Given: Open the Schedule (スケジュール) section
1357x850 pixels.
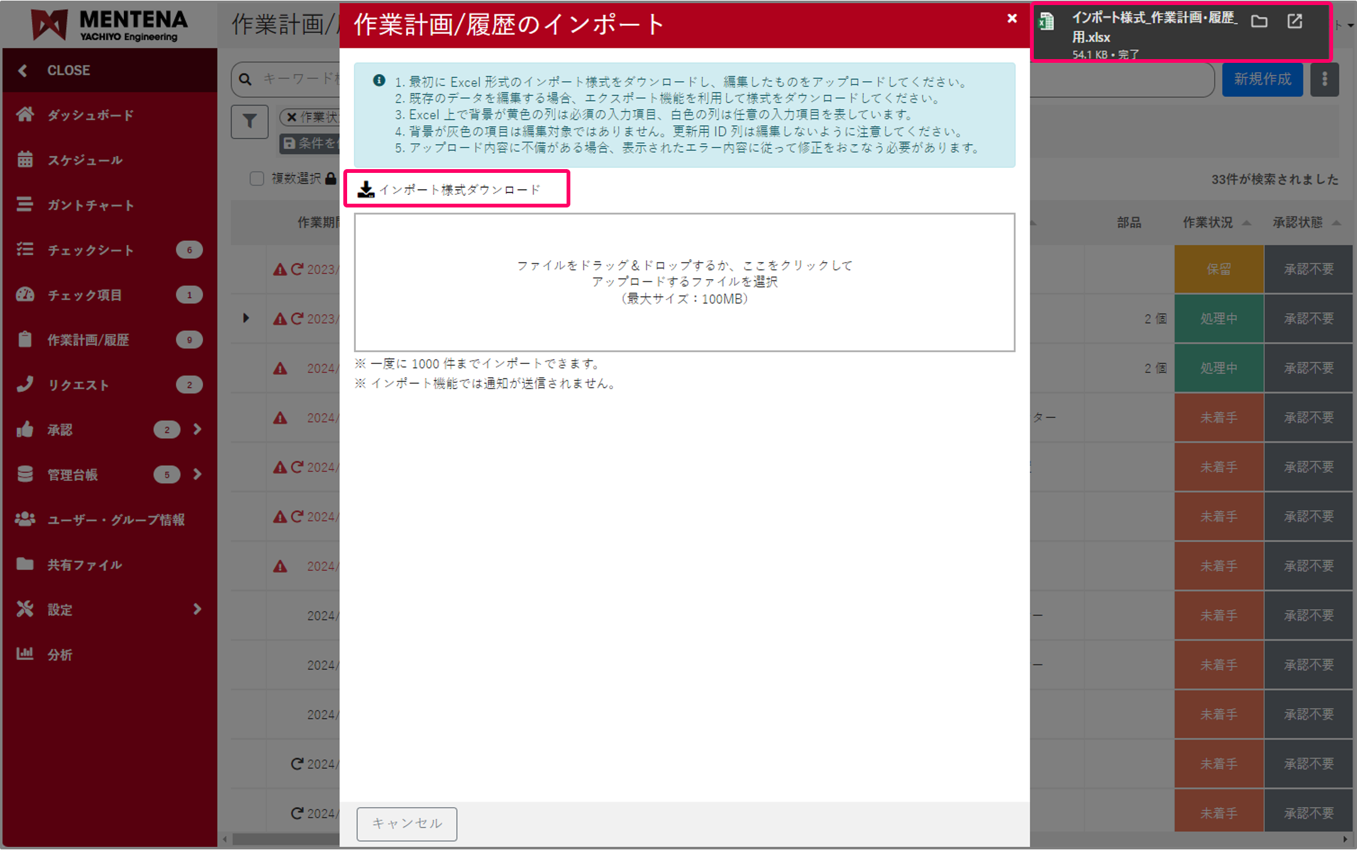Looking at the screenshot, I should click(85, 160).
